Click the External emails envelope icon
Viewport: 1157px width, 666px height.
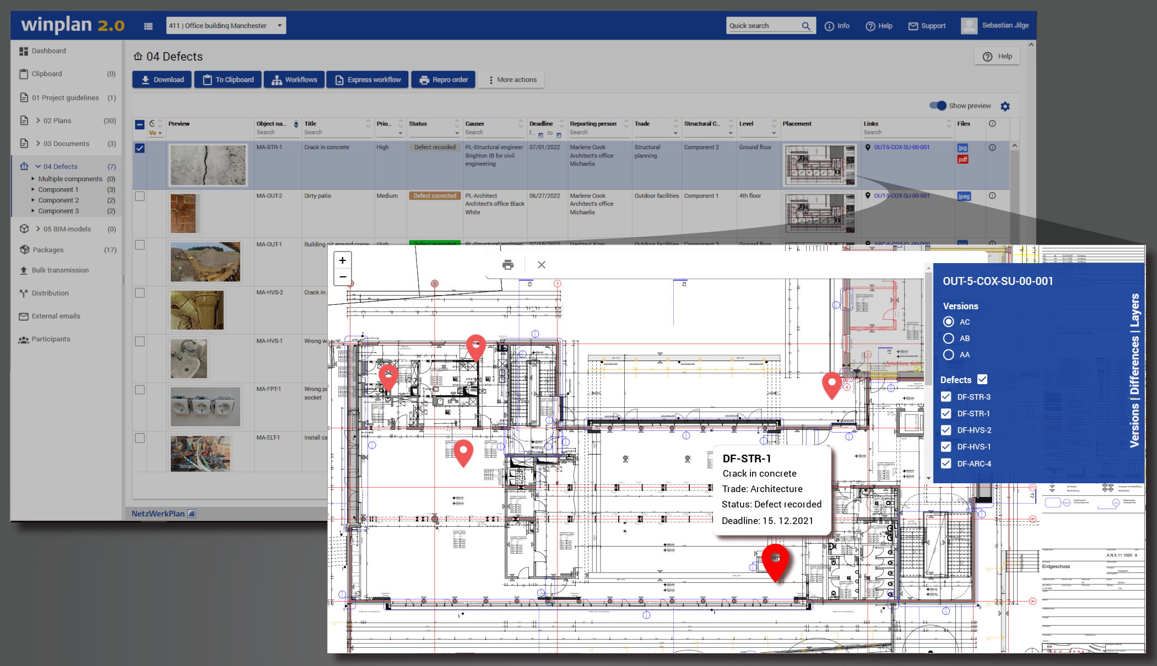click(24, 316)
